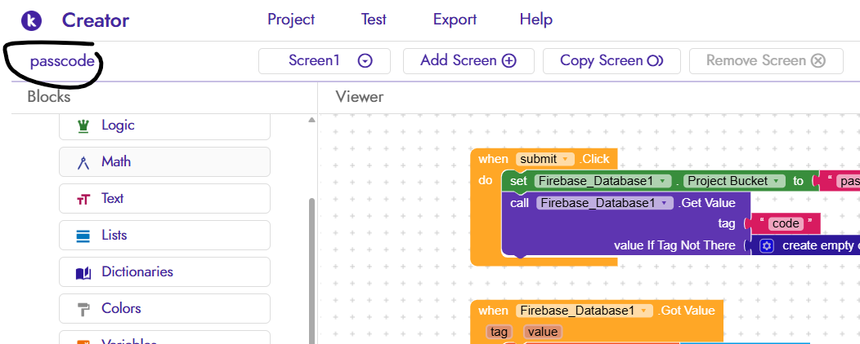Click the tag parameter in Got Value block
This screenshot has width=860, height=344.
[499, 332]
